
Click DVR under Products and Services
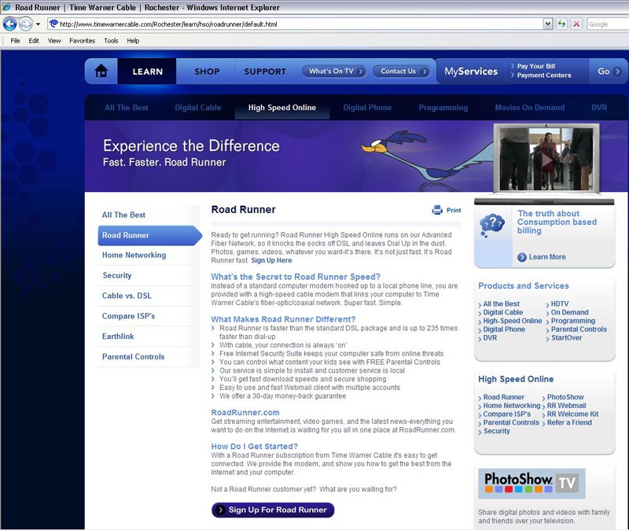tap(490, 338)
